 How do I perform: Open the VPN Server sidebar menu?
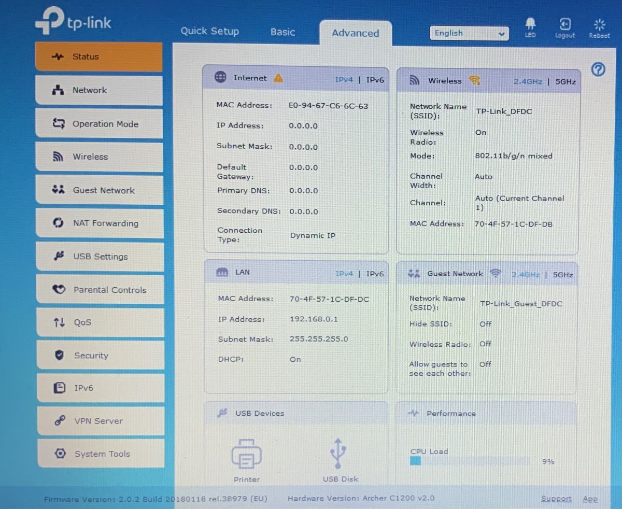tap(100, 421)
